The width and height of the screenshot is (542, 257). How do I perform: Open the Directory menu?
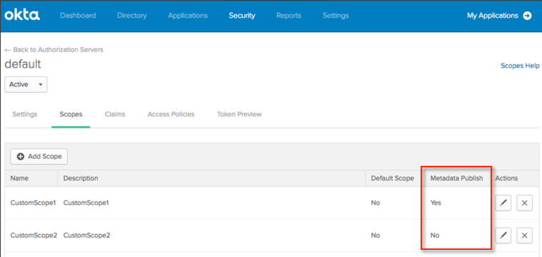pos(131,16)
